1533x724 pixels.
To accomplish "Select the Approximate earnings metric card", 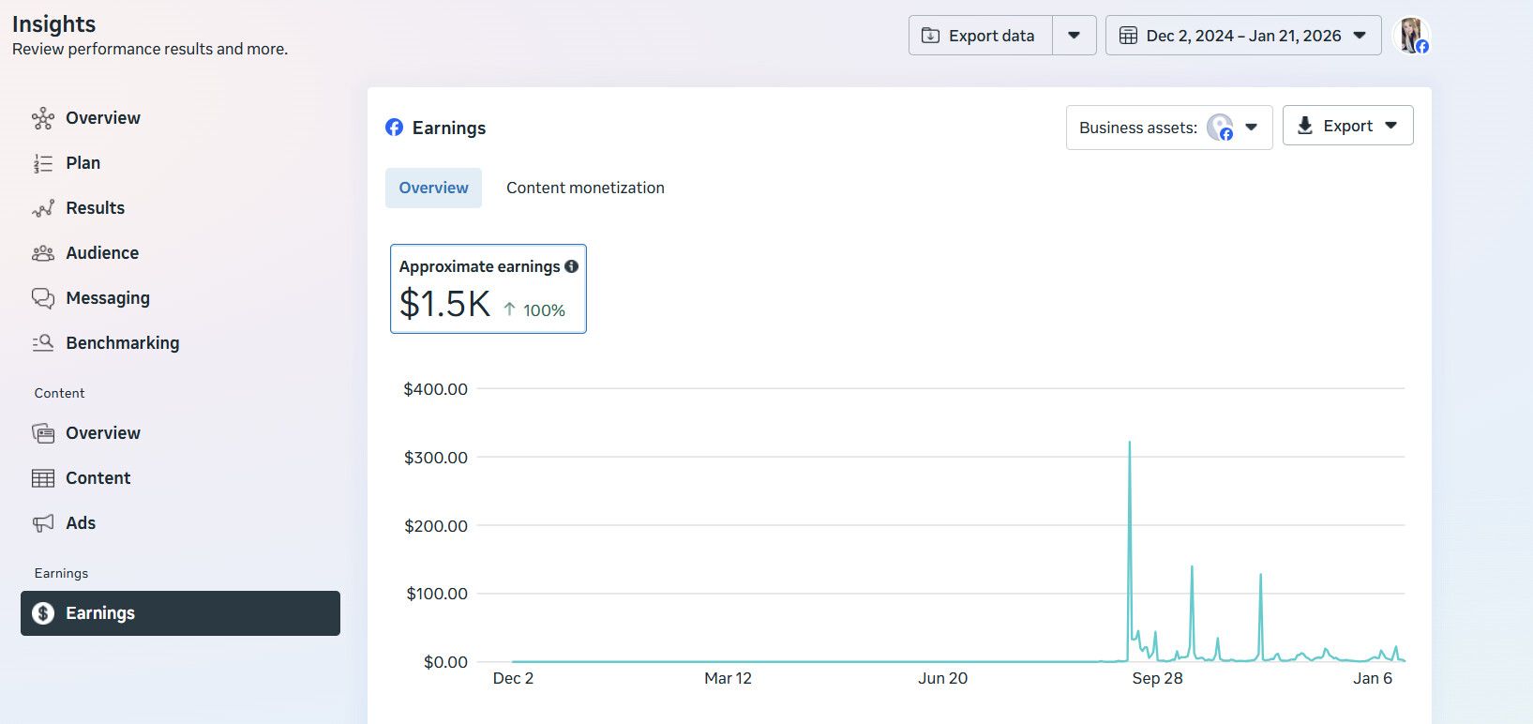I will click(488, 289).
